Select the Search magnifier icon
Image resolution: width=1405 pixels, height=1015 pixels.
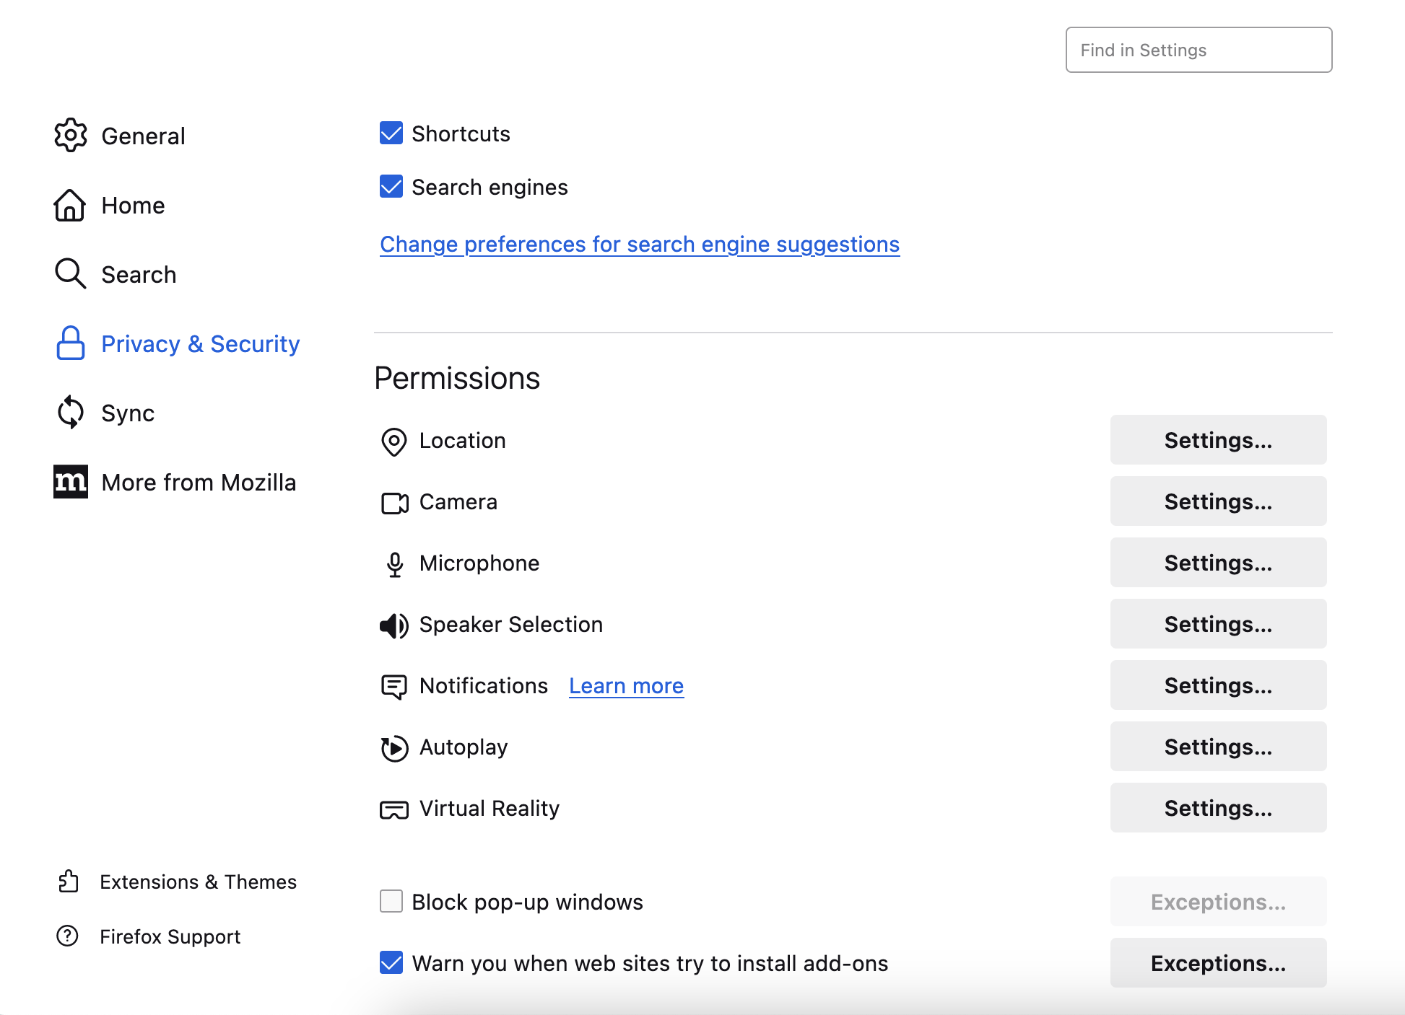pos(69,274)
